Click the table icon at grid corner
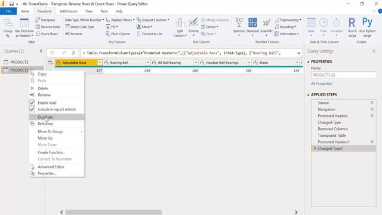This screenshot has height=215, width=382. (x=50, y=63)
